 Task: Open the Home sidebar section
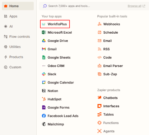pyautogui.click(x=18, y=6)
